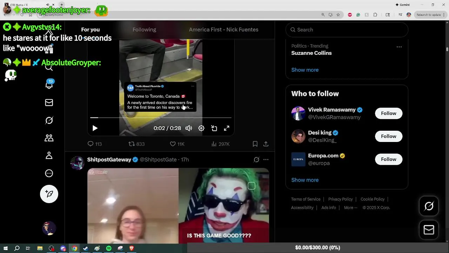Show more trending topics

305,70
